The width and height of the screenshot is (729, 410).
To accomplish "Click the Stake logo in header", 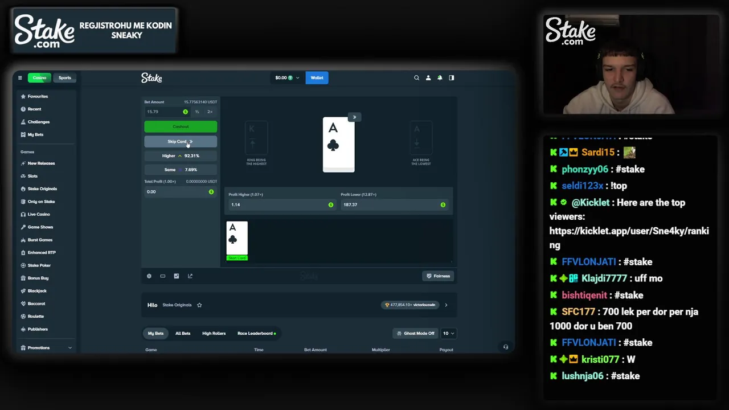I will (x=151, y=77).
